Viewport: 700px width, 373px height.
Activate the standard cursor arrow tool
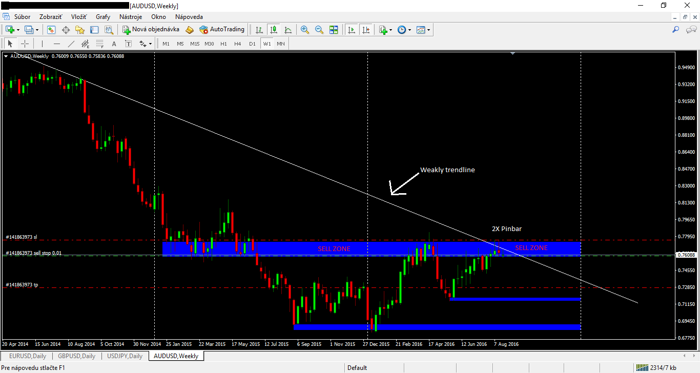10,44
